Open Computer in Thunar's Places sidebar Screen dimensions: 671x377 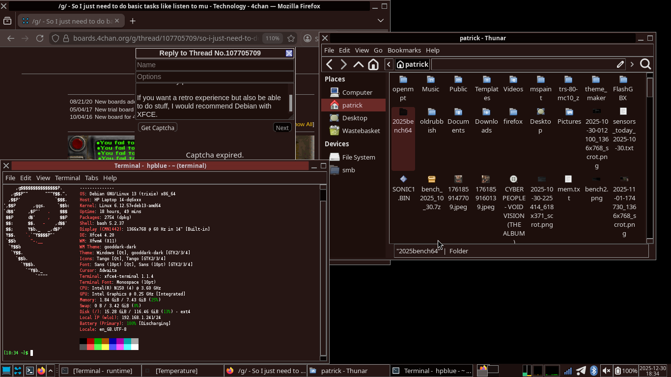click(353, 92)
